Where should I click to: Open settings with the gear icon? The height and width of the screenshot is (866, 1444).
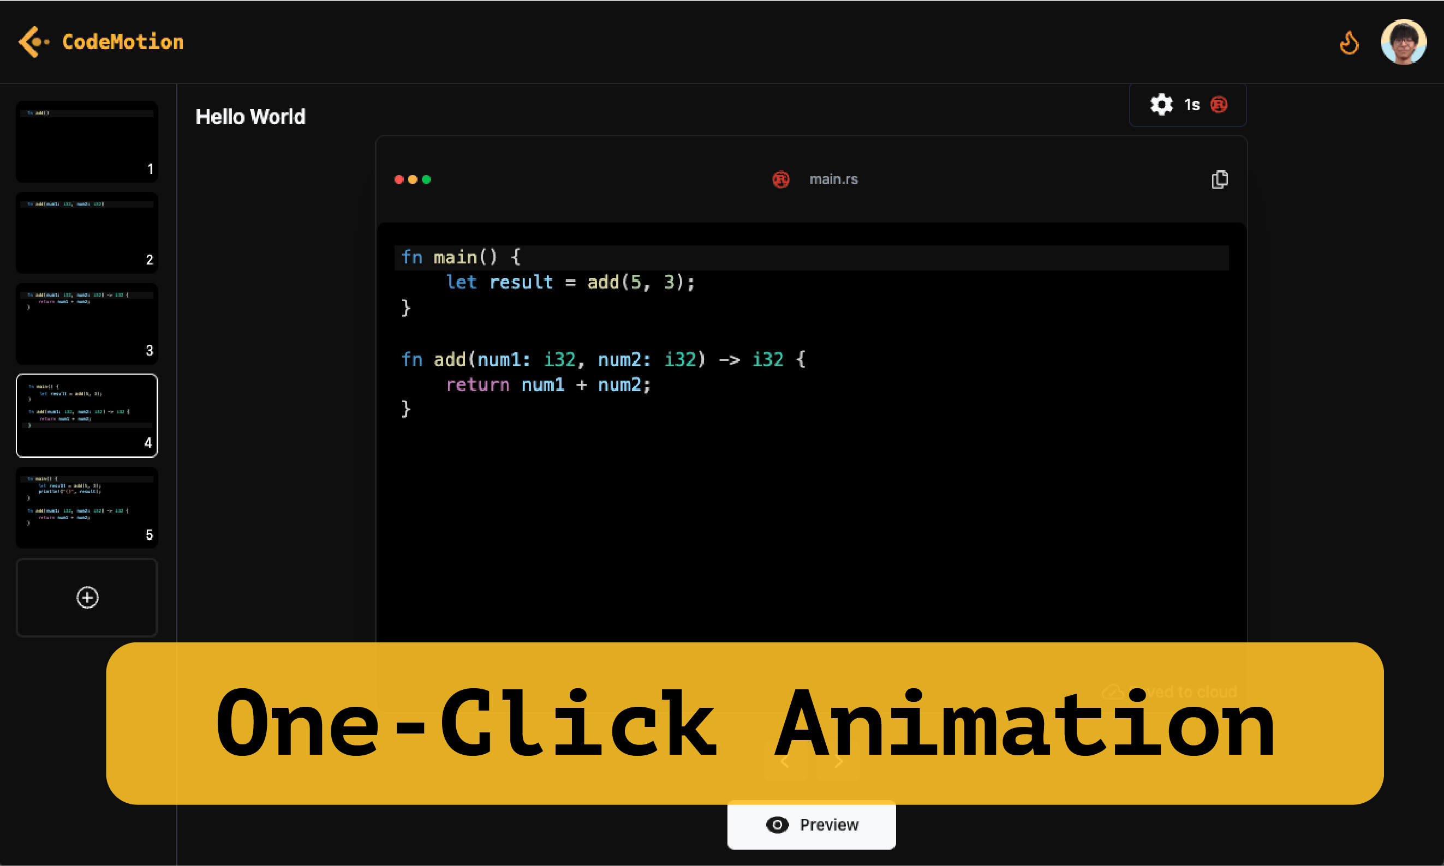click(x=1161, y=105)
